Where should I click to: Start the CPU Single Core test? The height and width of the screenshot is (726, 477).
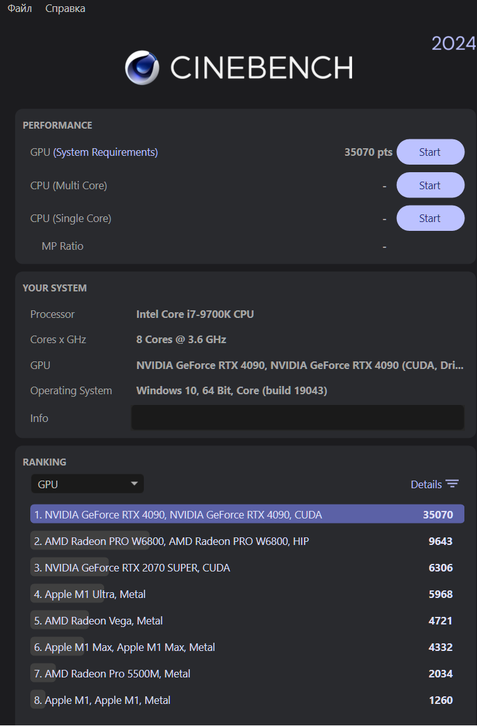pos(430,218)
